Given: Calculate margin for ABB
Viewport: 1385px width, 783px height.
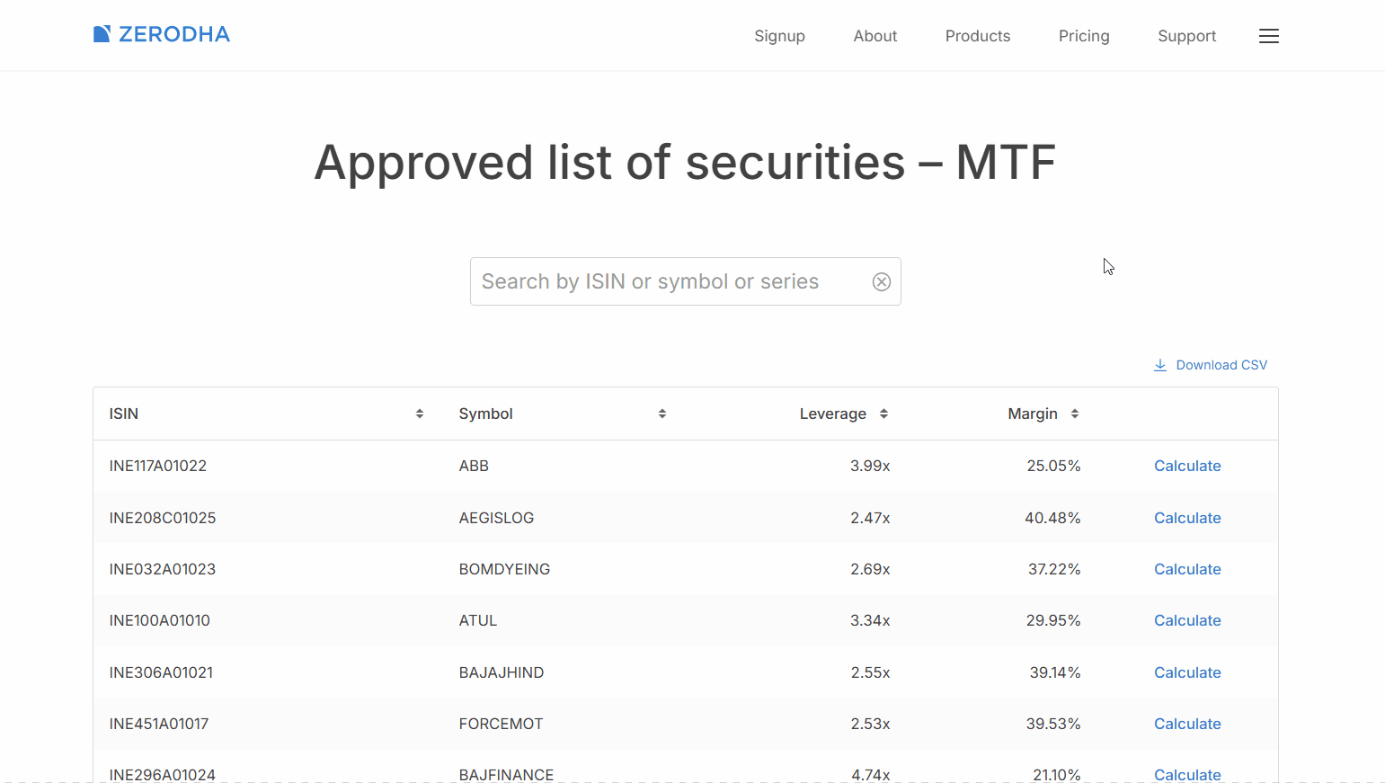Looking at the screenshot, I should (x=1187, y=466).
